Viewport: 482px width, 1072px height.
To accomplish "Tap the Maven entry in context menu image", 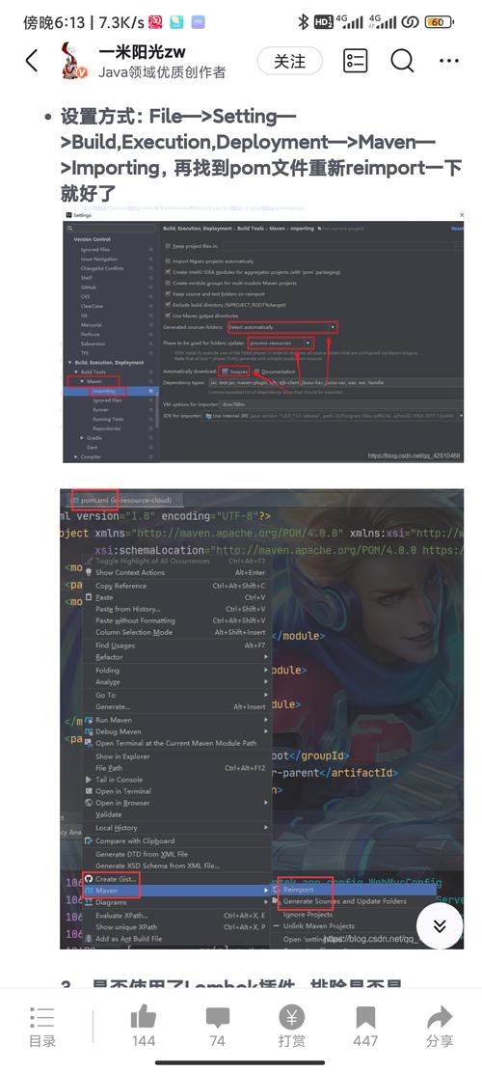I will pyautogui.click(x=106, y=891).
